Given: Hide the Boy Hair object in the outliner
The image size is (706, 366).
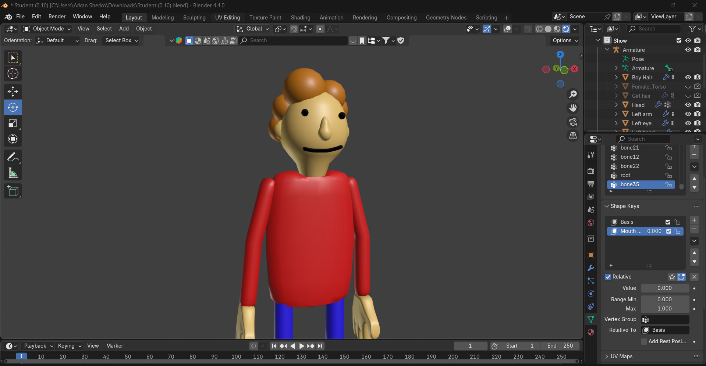Looking at the screenshot, I should (688, 77).
